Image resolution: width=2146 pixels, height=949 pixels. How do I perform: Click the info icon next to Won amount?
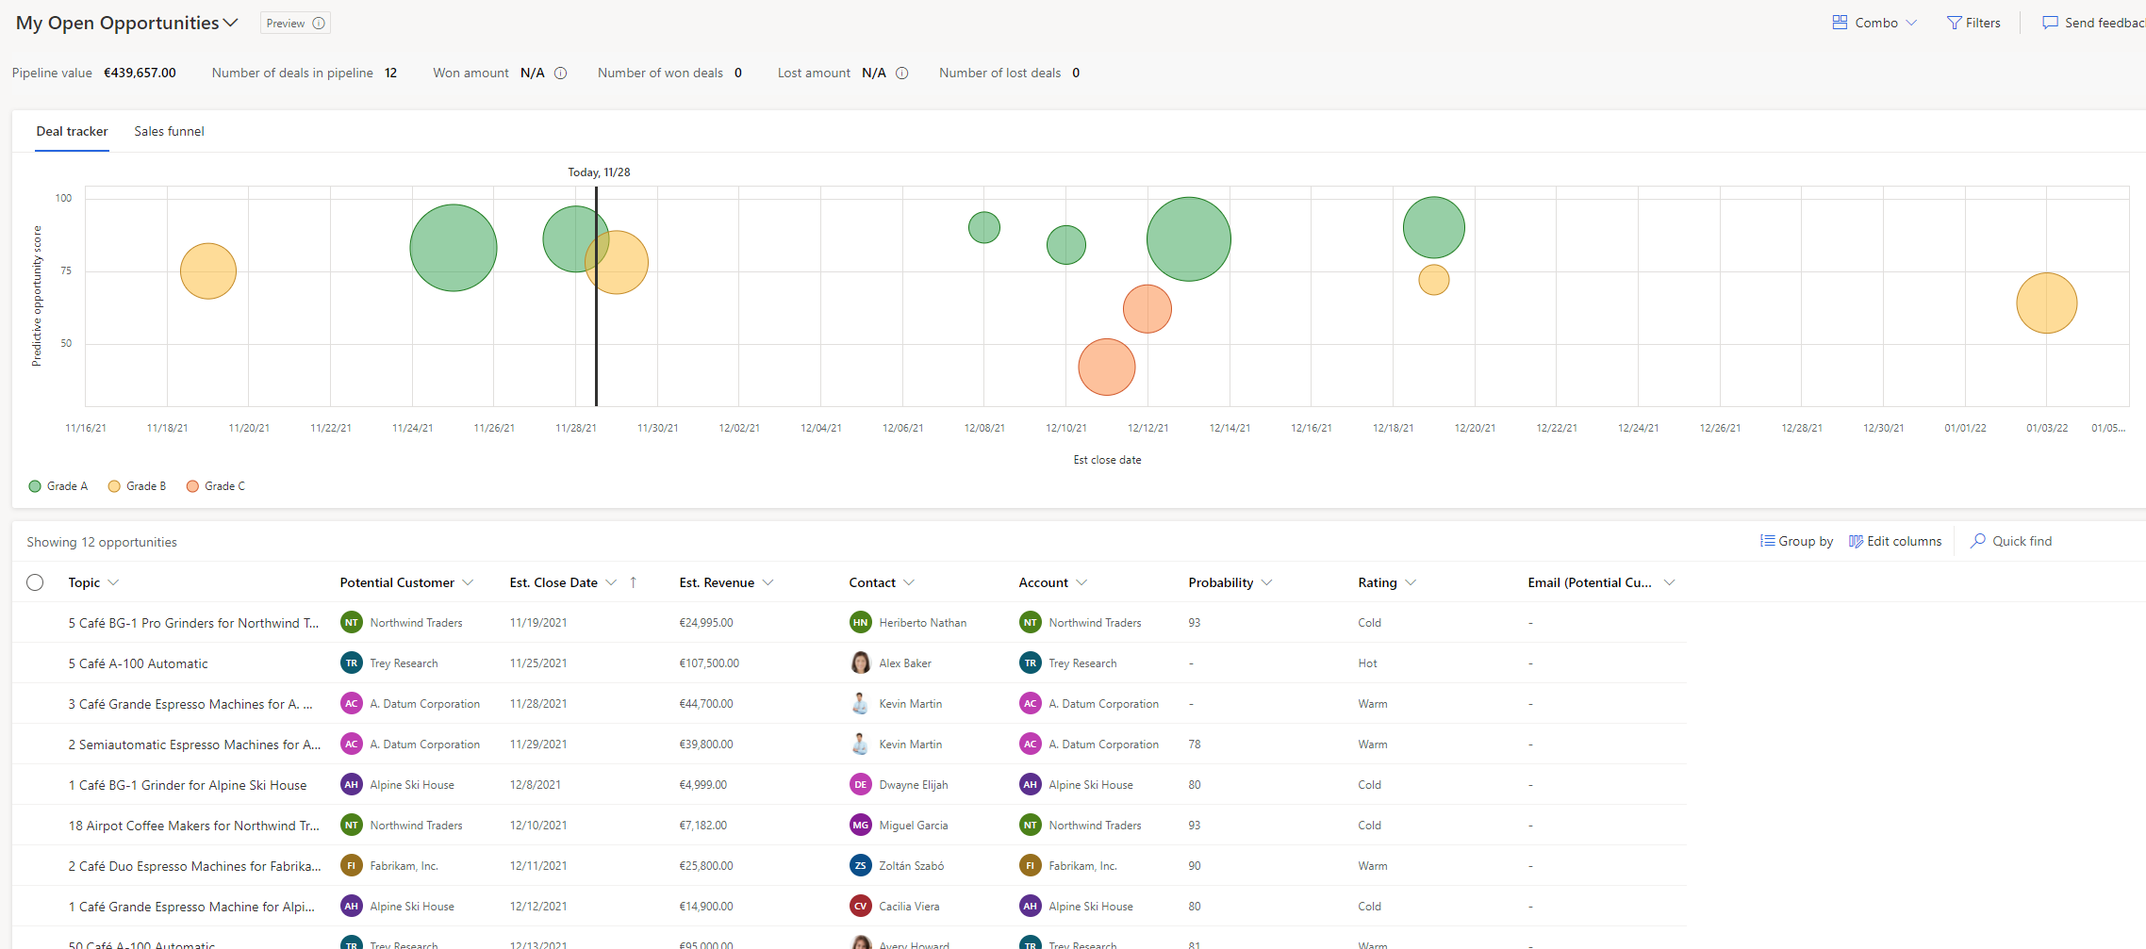click(x=561, y=73)
